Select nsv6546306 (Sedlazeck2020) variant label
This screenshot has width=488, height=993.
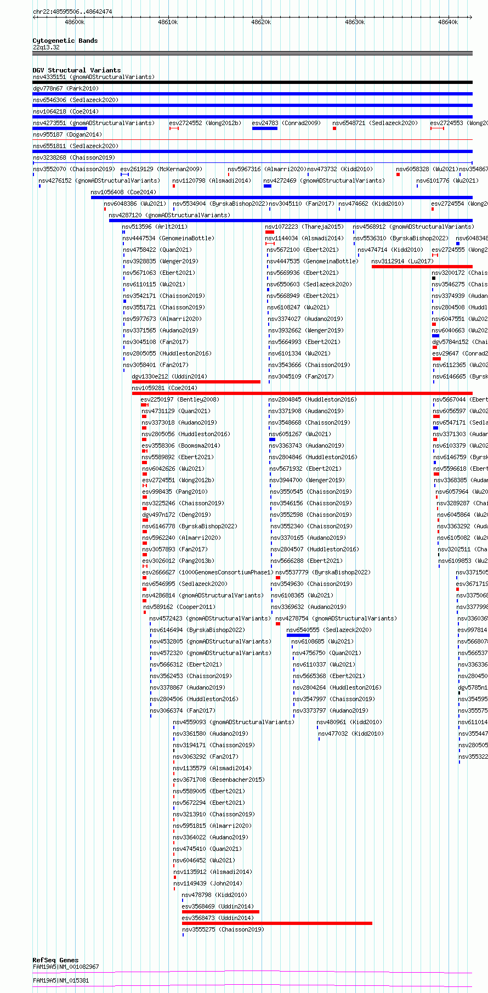[x=76, y=100]
